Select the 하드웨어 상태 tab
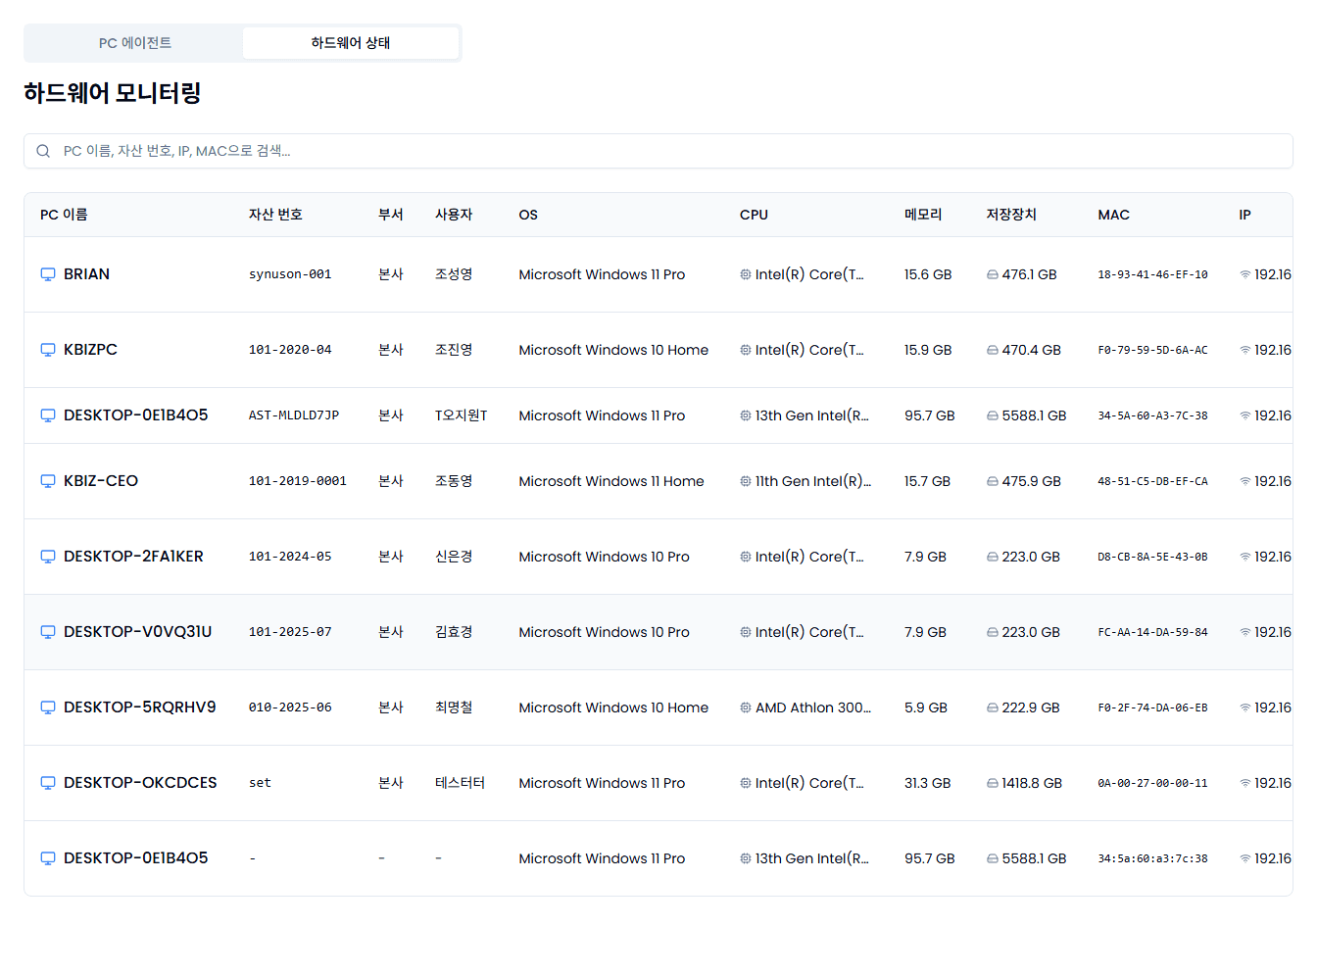 click(351, 43)
